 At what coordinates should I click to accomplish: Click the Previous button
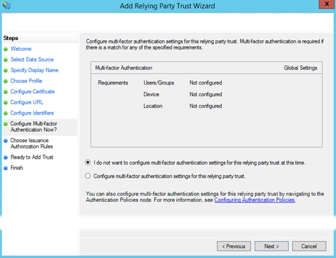(234, 246)
